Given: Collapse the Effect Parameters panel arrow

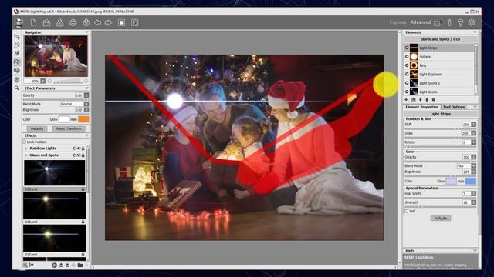Looking at the screenshot, I should 86,88.
